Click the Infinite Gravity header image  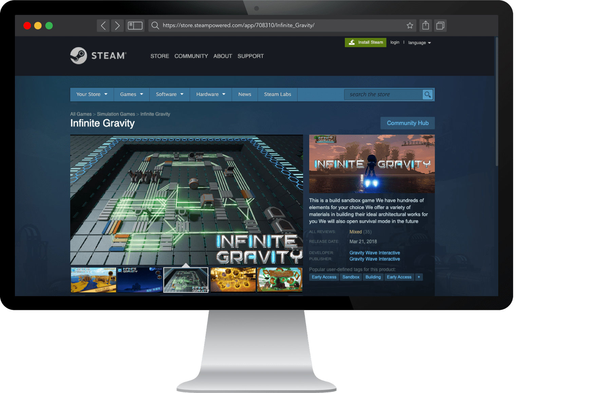click(x=372, y=164)
